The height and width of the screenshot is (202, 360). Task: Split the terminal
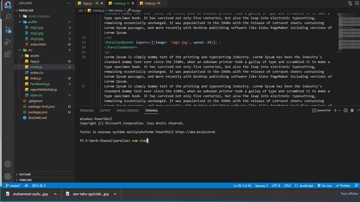coord(345,111)
